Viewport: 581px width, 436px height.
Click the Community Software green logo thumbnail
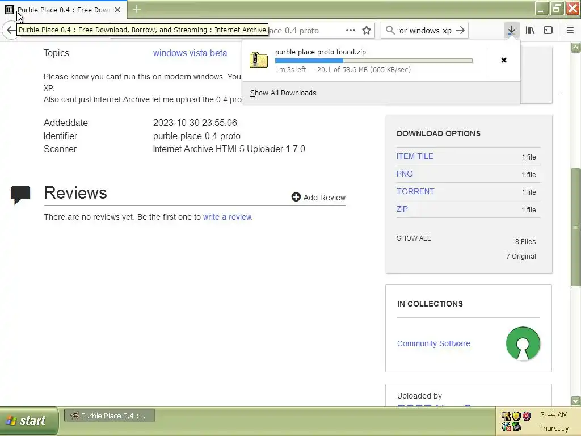(523, 343)
